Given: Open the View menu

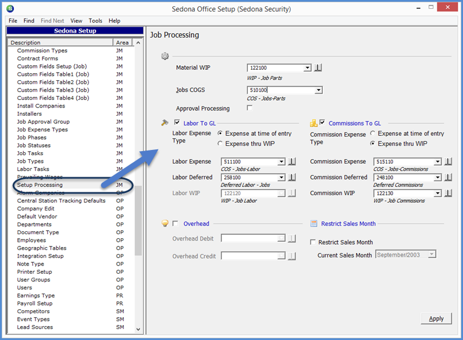Looking at the screenshot, I should [x=76, y=21].
